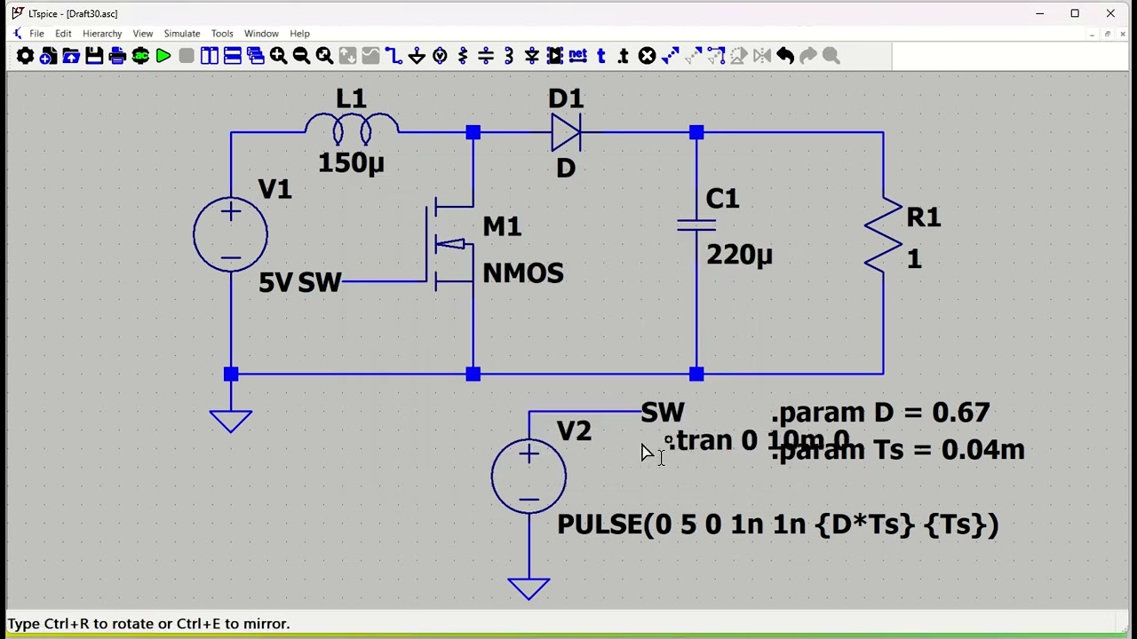Screen dimensions: 1137x639
Task: Open the Simulate menu
Action: [182, 34]
